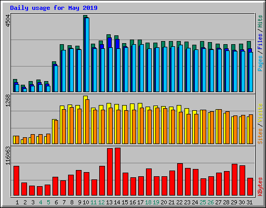The image size is (266, 208).
Task: Click the KBytes legend label
Action: pos(260,187)
